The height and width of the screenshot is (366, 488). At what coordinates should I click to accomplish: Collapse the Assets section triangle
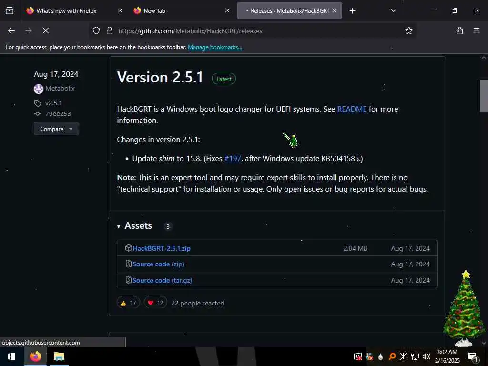[x=119, y=226]
